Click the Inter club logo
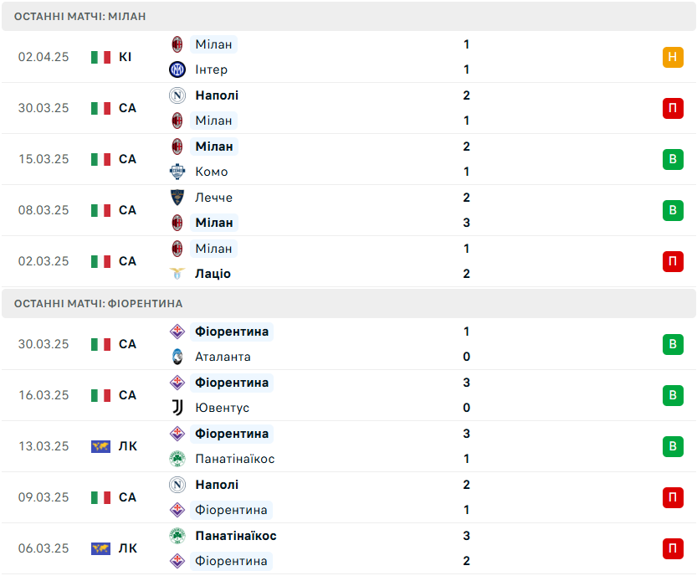The image size is (697, 576). [177, 69]
